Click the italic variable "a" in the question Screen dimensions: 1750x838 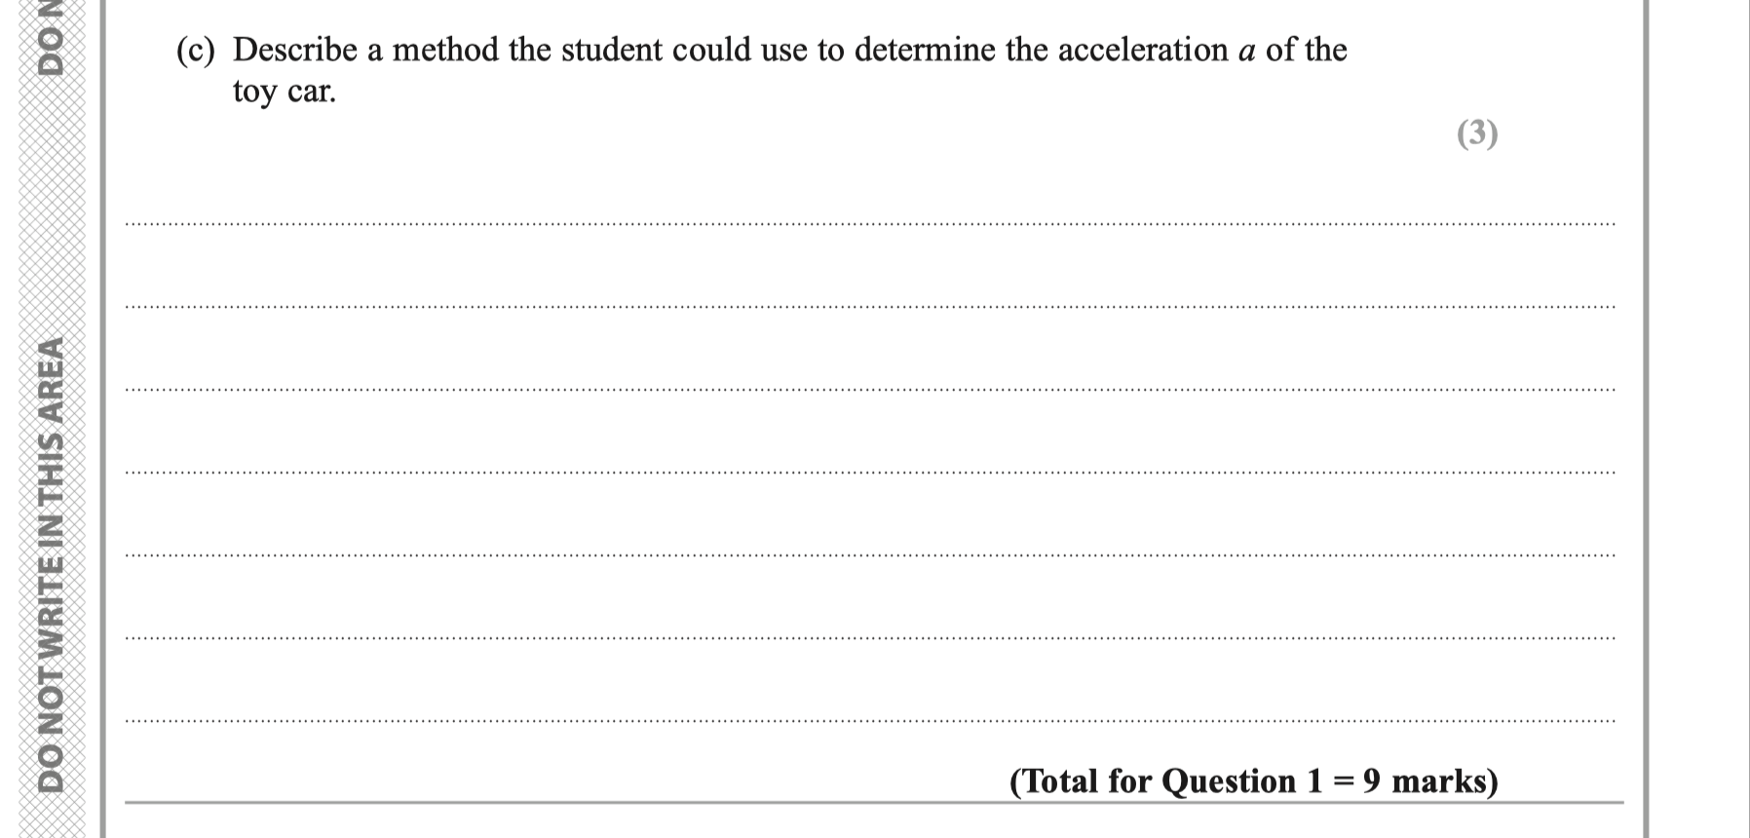[x=1246, y=51]
